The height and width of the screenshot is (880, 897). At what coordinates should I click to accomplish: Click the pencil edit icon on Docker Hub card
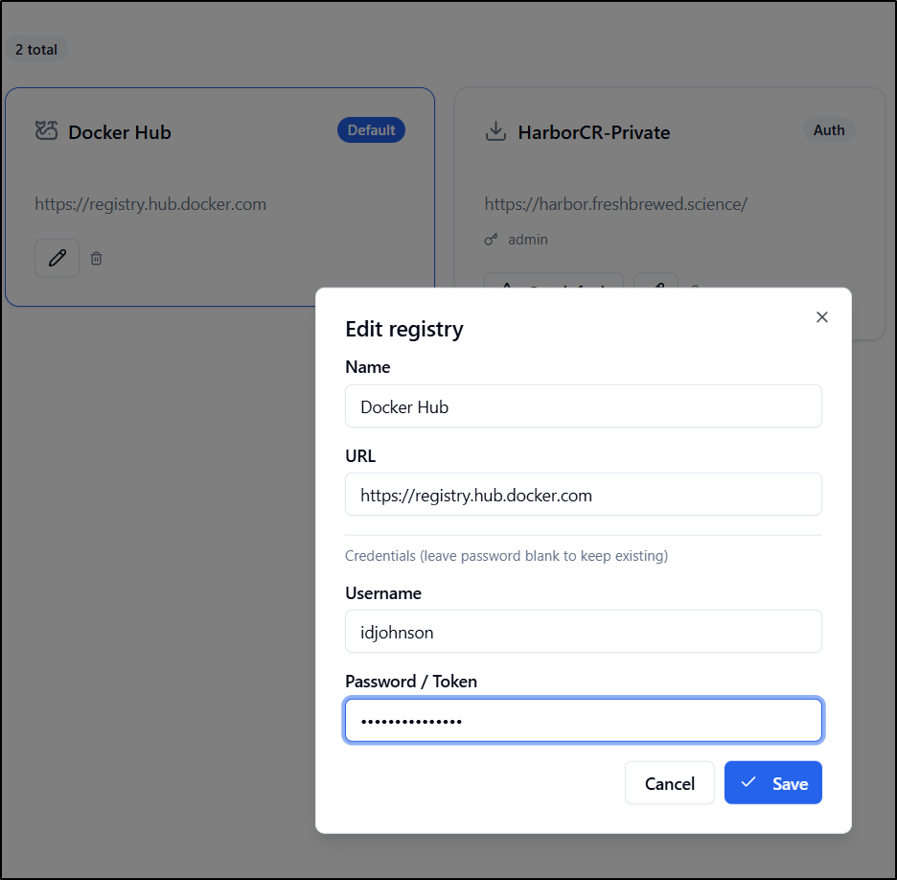coord(57,258)
